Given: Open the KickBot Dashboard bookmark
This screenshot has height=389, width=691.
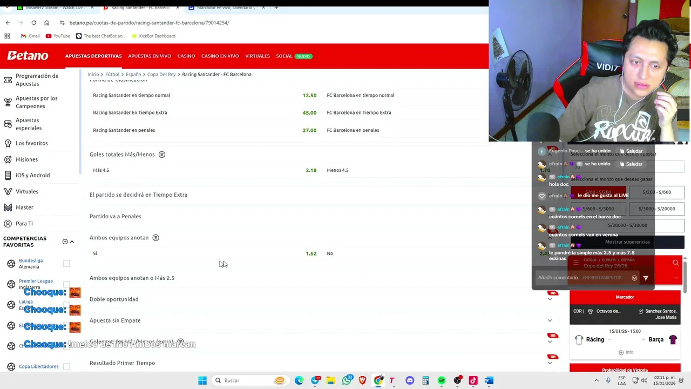Looking at the screenshot, I should click(153, 36).
